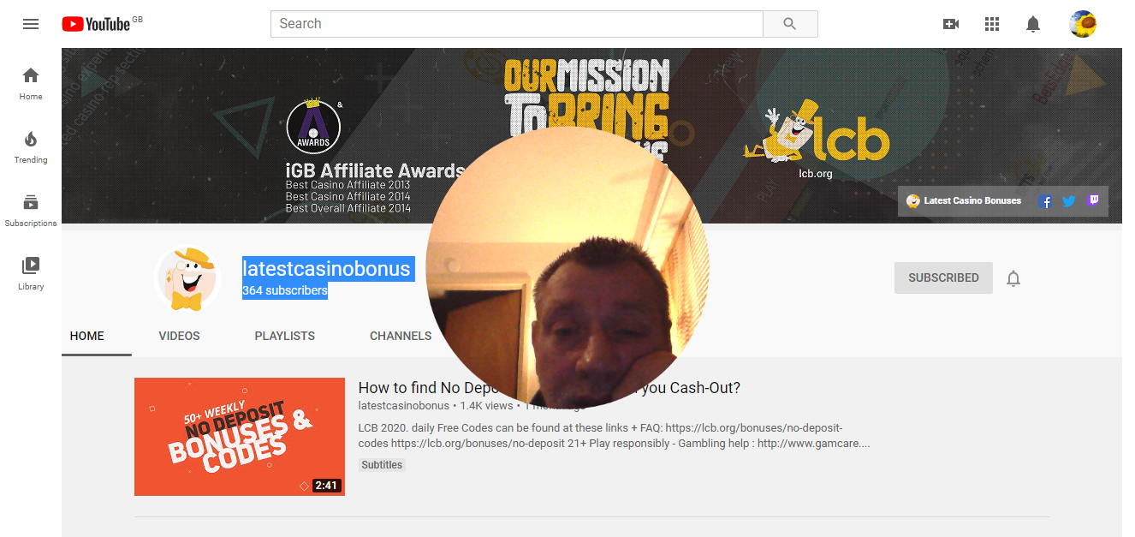The height and width of the screenshot is (537, 1135).
Task: Open the hamburger guide menu
Action: coord(31,24)
